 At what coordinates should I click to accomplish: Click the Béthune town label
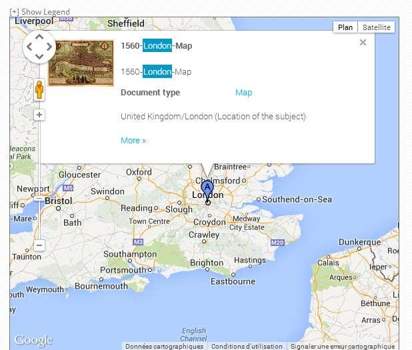(375, 303)
